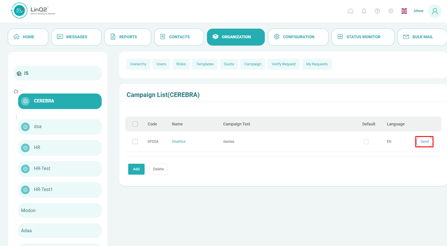Image resolution: width=447 pixels, height=246 pixels.
Task: Select the dsa organization
Action: (x=60, y=127)
